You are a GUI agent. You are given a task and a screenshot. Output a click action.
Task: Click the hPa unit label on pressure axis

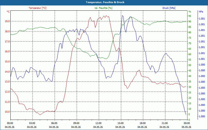[x=201, y=12]
